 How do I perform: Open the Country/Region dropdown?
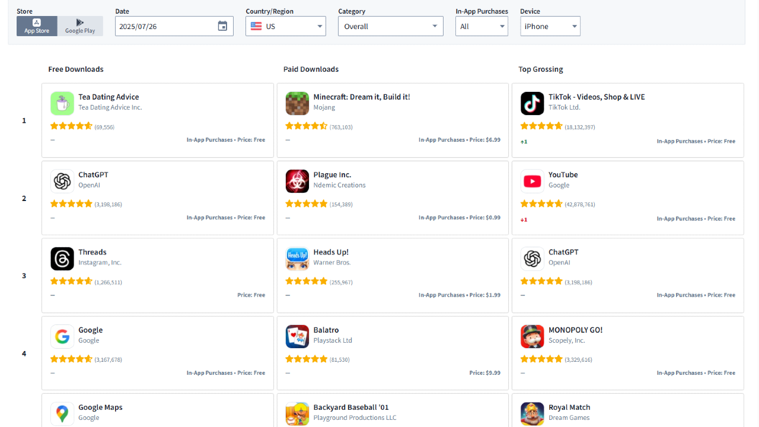tap(285, 26)
